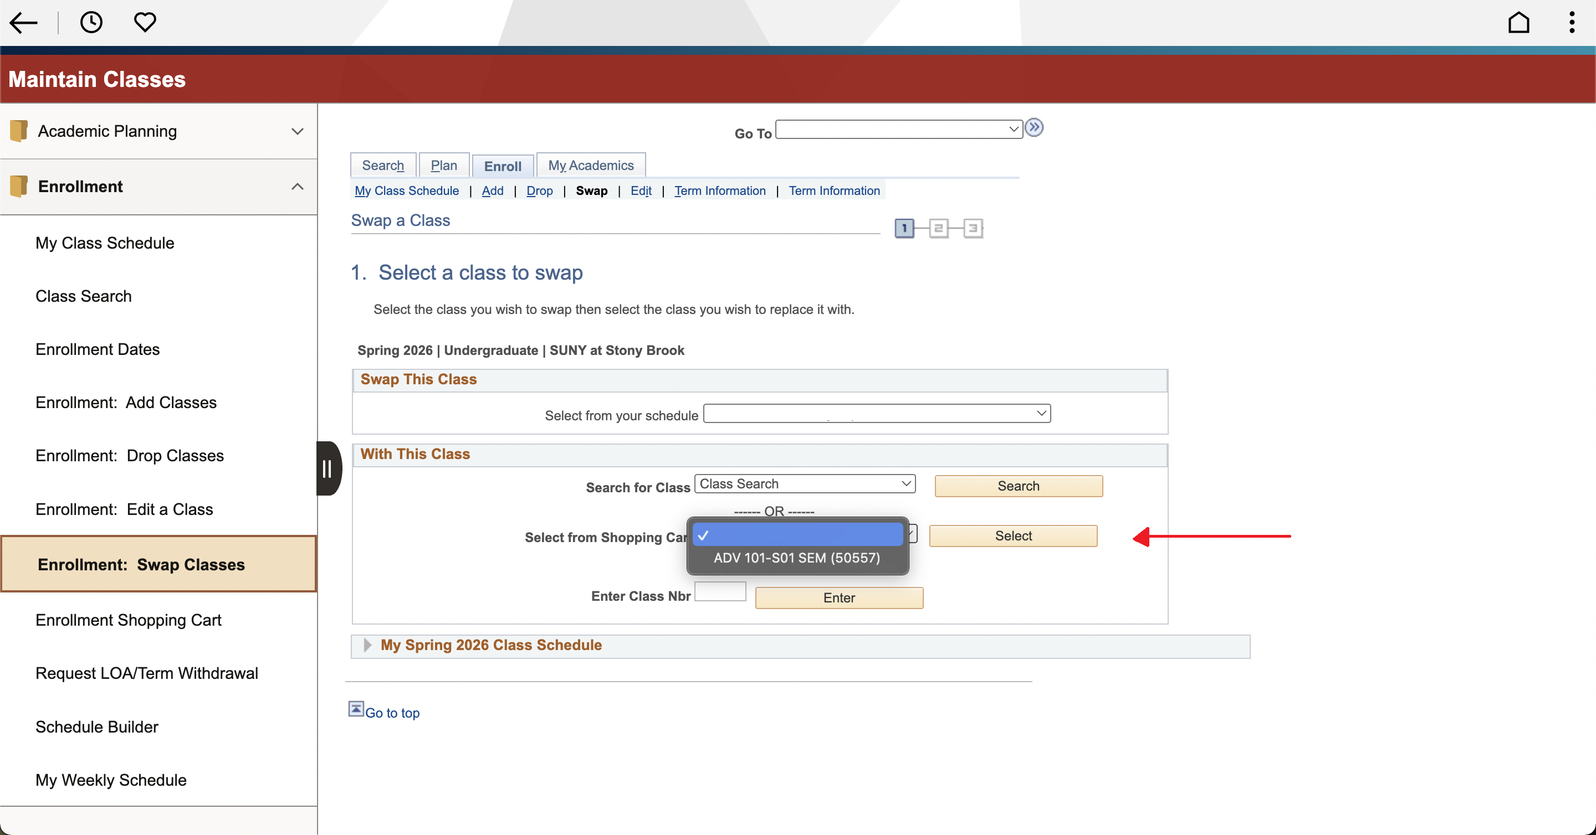Open My Class Schedule sub-tab link
Screen dimensions: 1596x835
point(406,190)
